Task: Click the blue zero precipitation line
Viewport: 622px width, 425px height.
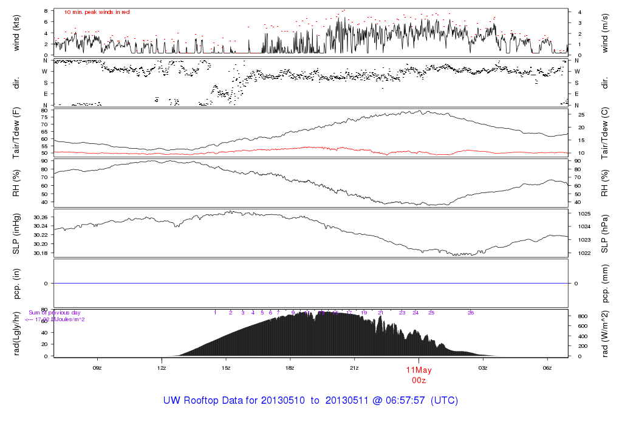Action: pyautogui.click(x=310, y=284)
